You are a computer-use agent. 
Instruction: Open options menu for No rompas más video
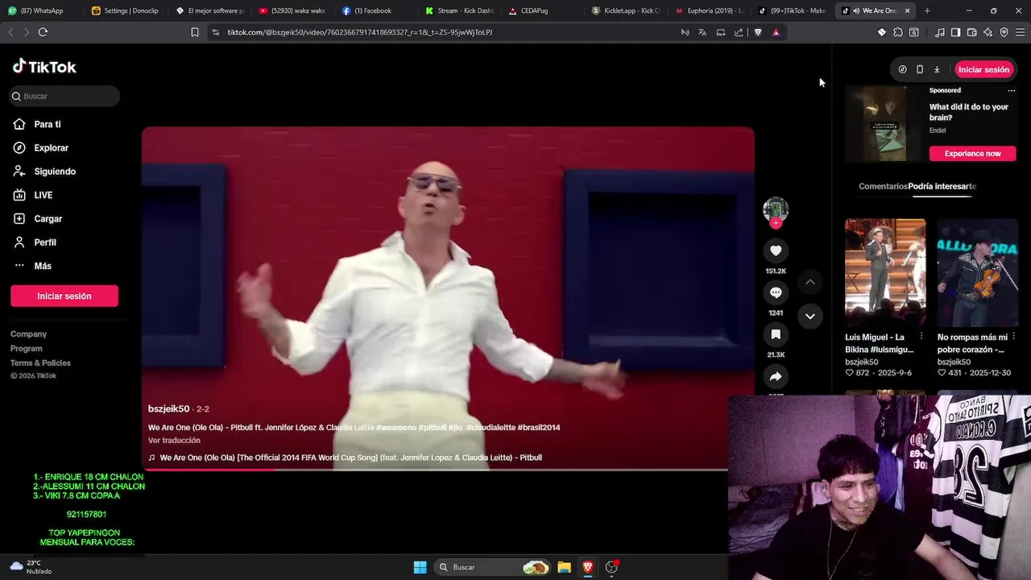(x=1013, y=337)
